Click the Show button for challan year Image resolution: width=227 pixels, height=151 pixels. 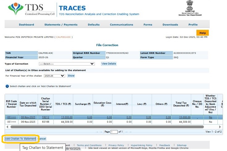coord(71,76)
